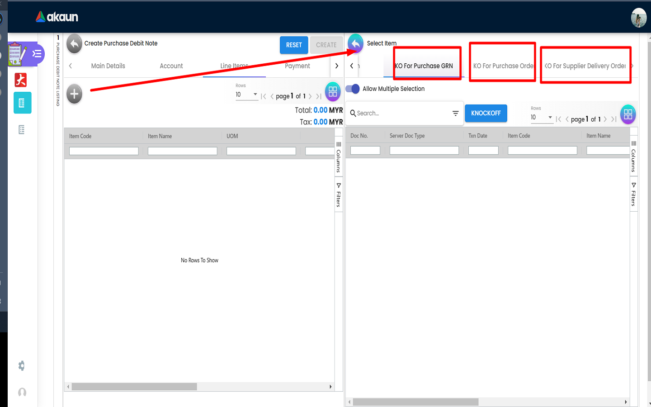Click the horizontal scrollbar of the Line Items grid
This screenshot has height=407, width=651.
click(134, 387)
